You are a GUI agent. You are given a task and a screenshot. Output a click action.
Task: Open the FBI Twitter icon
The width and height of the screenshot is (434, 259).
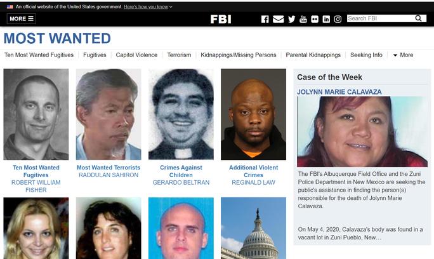pos(291,19)
